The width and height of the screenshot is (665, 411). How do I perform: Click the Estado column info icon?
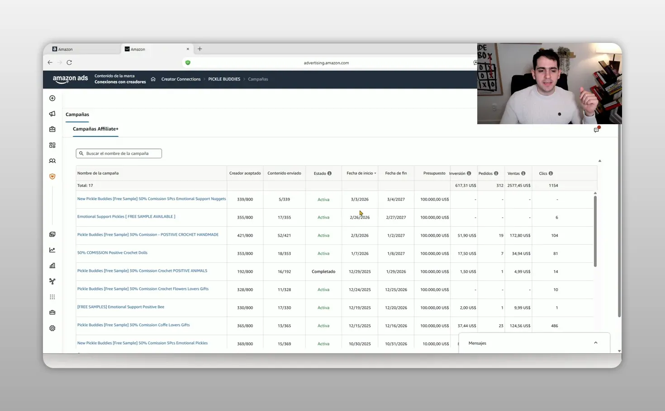329,173
